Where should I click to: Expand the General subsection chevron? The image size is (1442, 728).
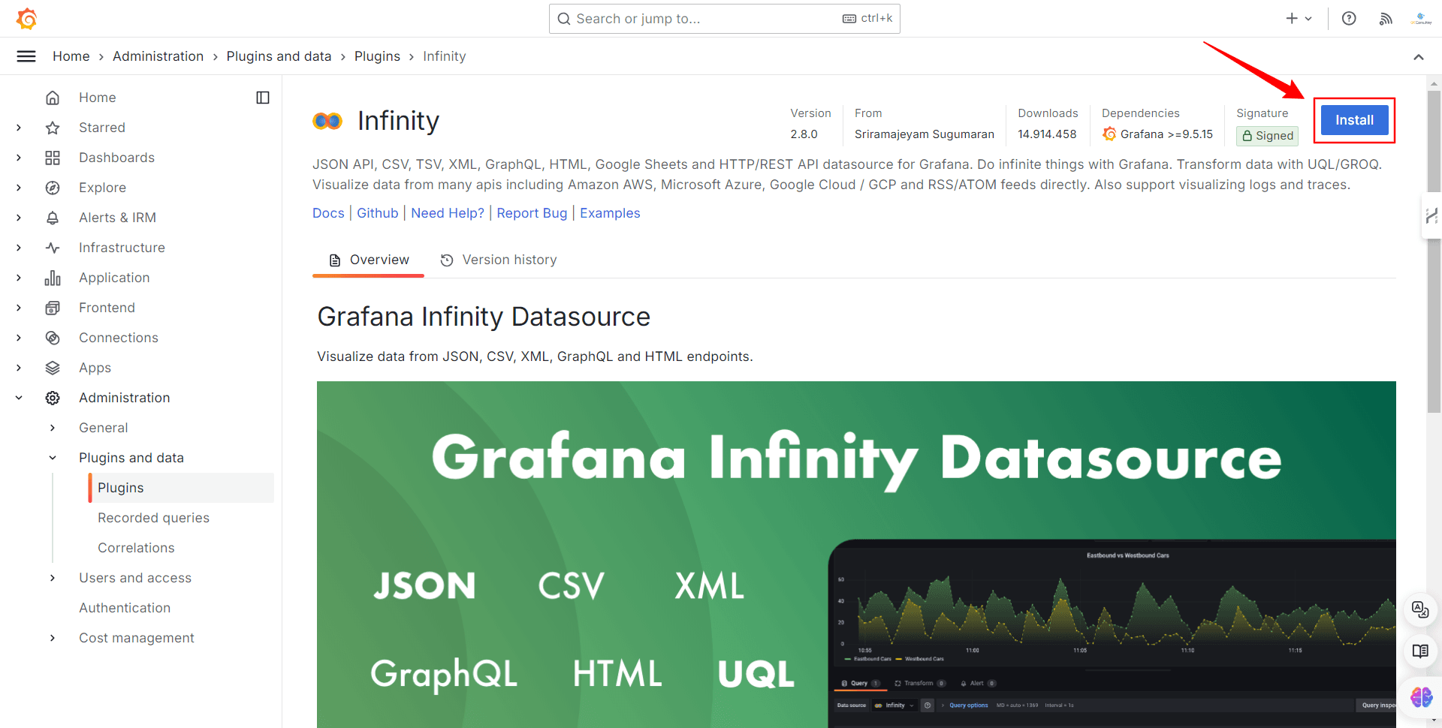53,428
